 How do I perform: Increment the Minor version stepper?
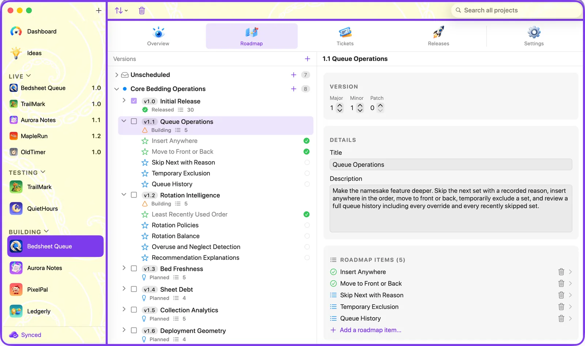click(x=360, y=105)
